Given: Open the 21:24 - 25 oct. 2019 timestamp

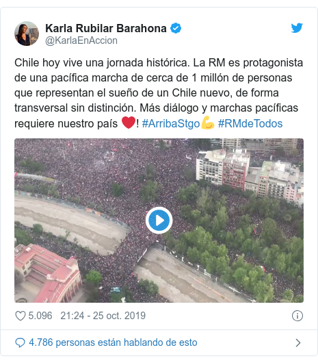Looking at the screenshot, I should point(103,316).
